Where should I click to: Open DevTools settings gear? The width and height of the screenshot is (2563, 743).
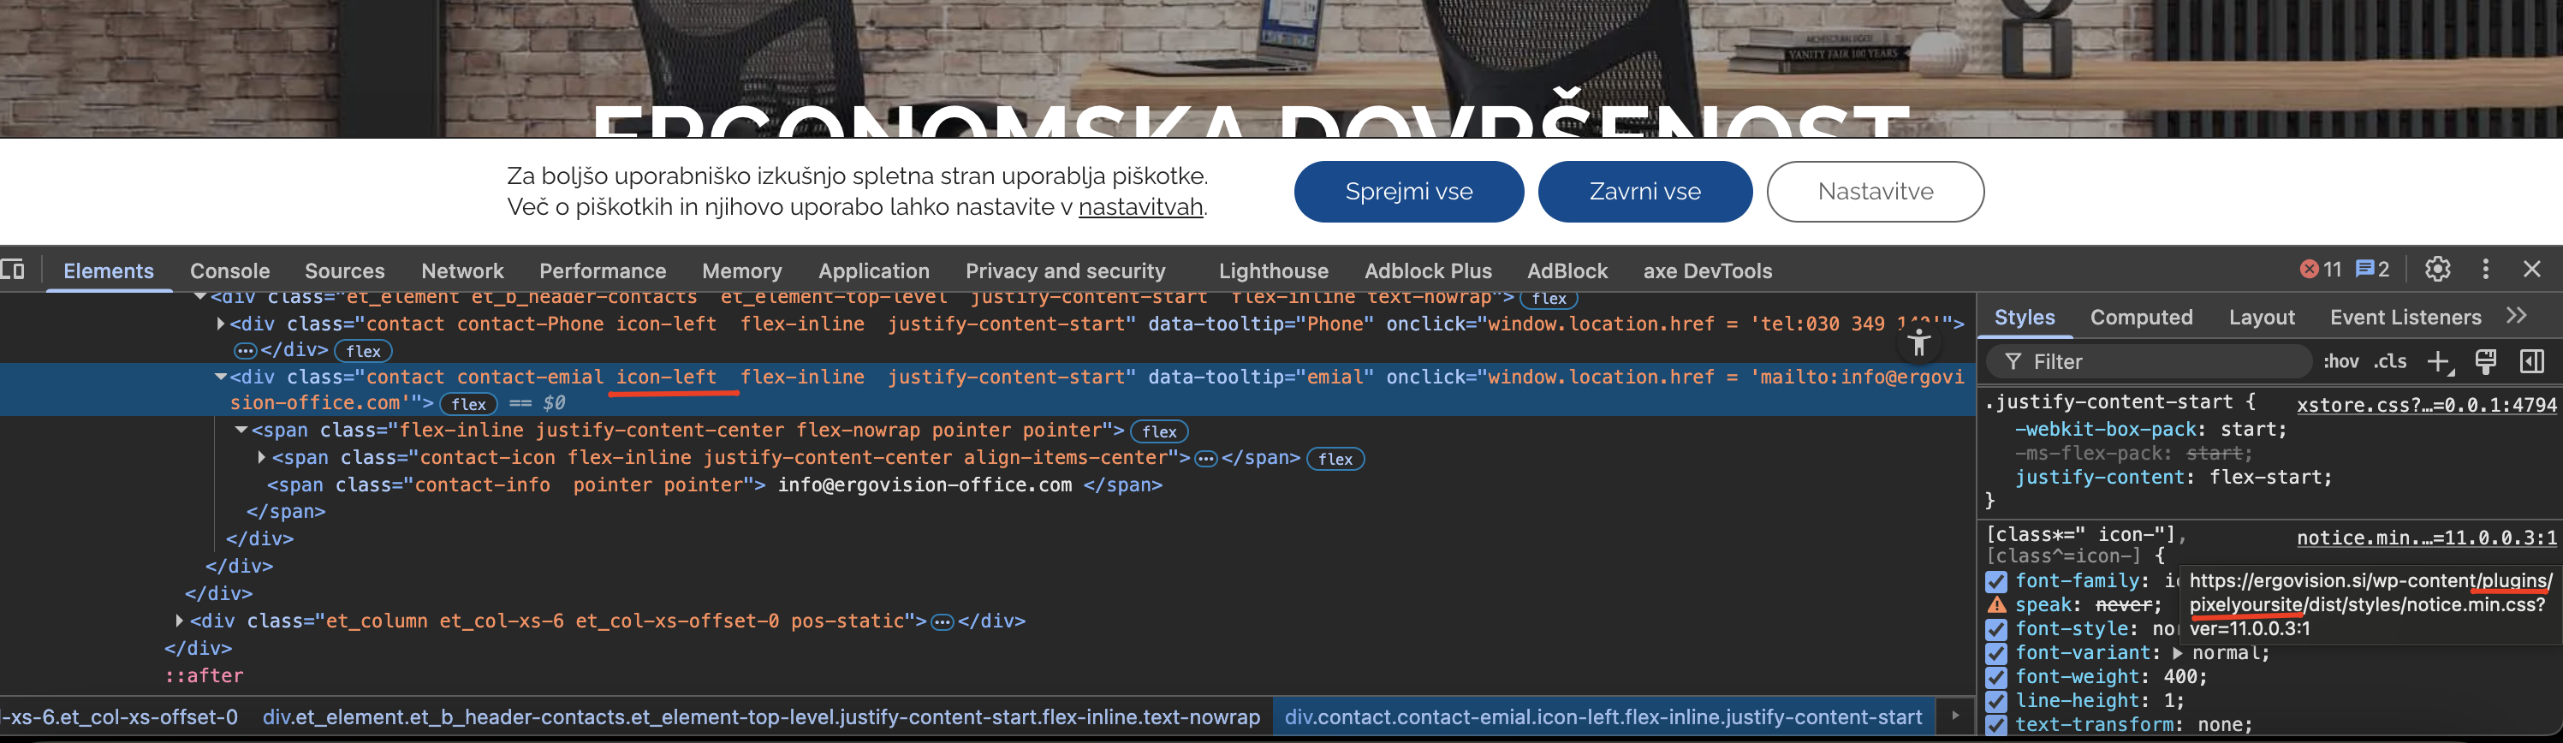click(2438, 270)
